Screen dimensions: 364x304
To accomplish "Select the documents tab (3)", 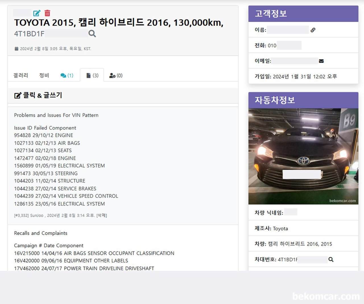I will [x=92, y=75].
